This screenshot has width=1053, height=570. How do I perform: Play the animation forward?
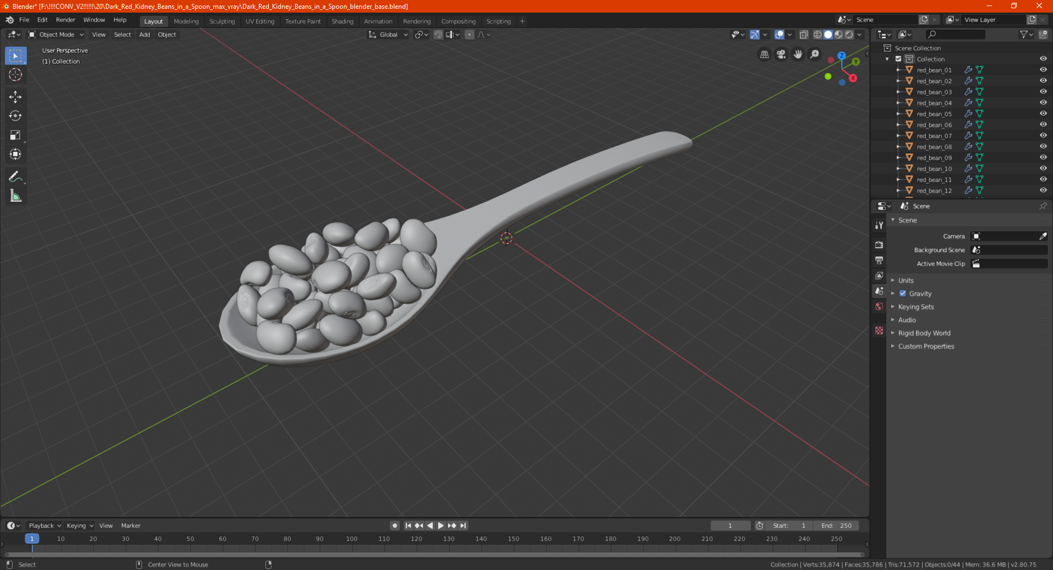coord(440,526)
